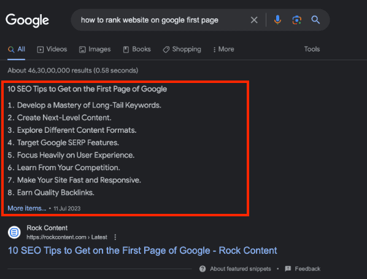
Task: Submit search with magnifying glass icon
Action: pos(315,20)
